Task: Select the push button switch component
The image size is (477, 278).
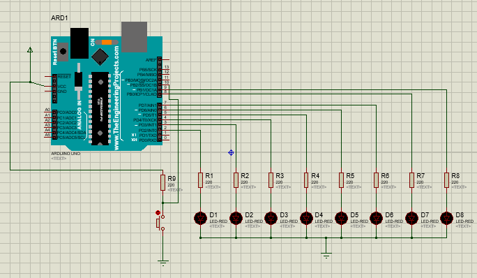Action: click(160, 223)
